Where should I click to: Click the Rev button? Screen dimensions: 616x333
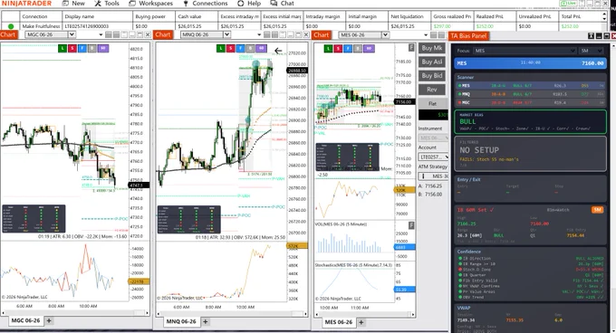[432, 90]
